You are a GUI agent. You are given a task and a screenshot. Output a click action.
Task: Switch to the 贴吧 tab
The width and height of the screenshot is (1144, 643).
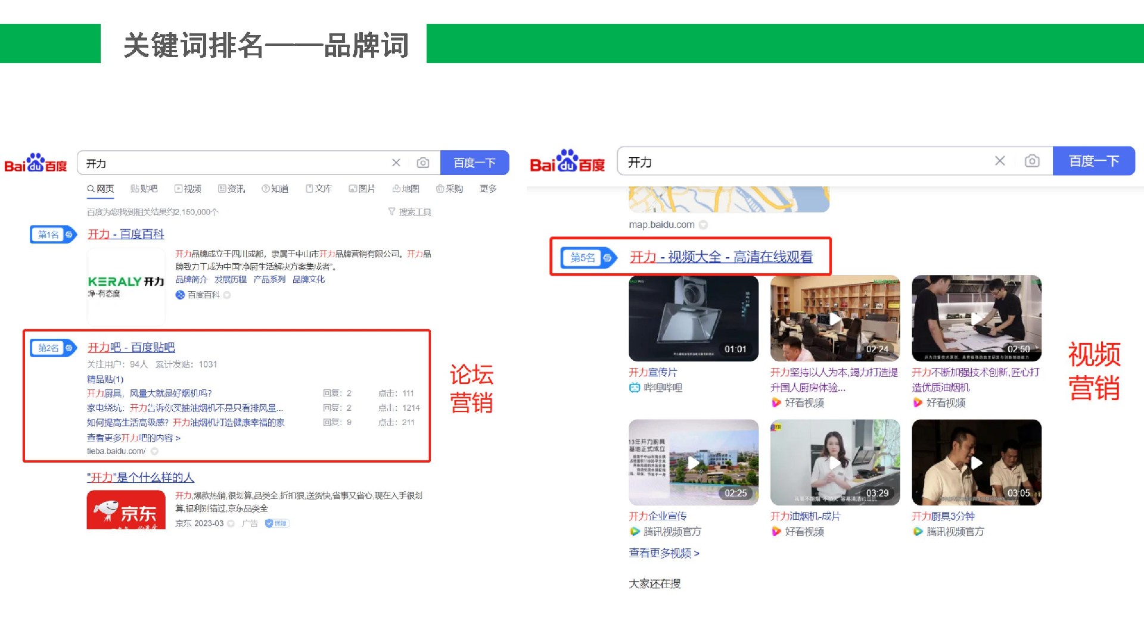(144, 189)
